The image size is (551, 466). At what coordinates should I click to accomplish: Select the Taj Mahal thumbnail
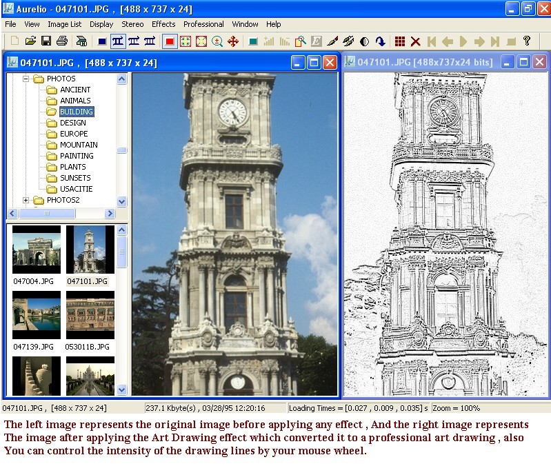click(90, 376)
